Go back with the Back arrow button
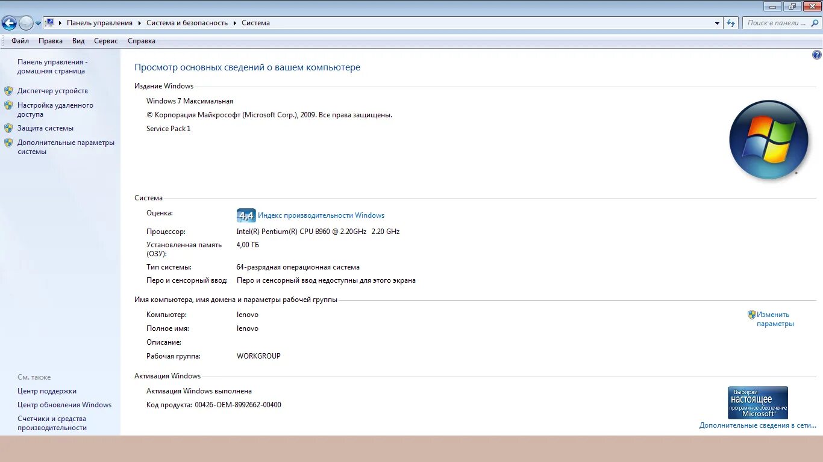 pos(9,23)
